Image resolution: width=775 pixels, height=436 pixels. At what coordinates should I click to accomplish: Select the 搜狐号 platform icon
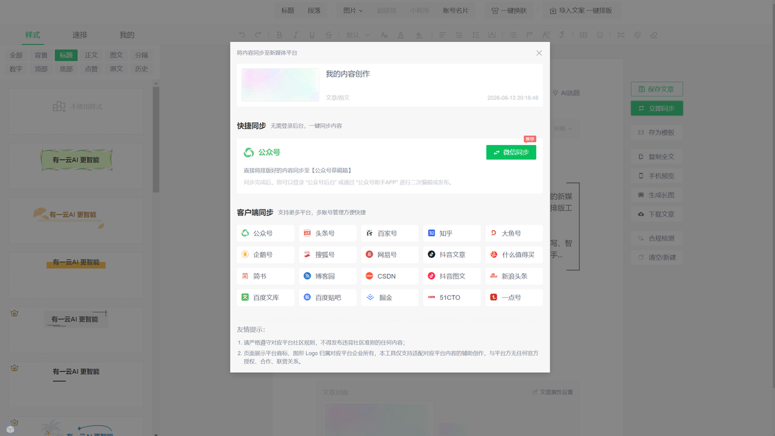click(307, 255)
